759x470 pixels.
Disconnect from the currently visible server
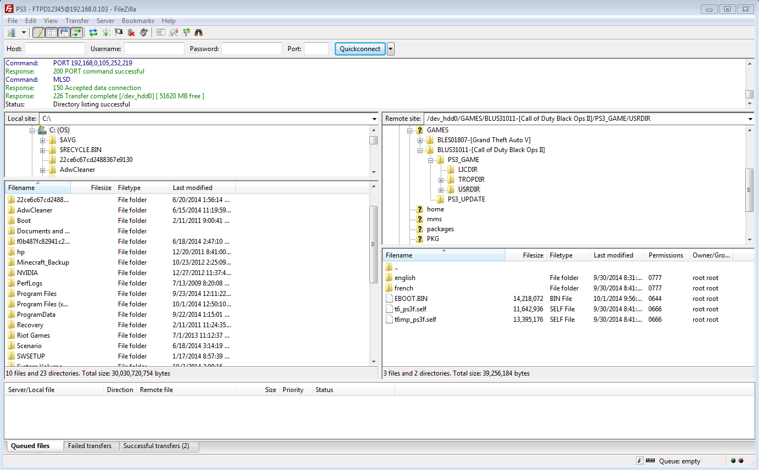click(131, 32)
